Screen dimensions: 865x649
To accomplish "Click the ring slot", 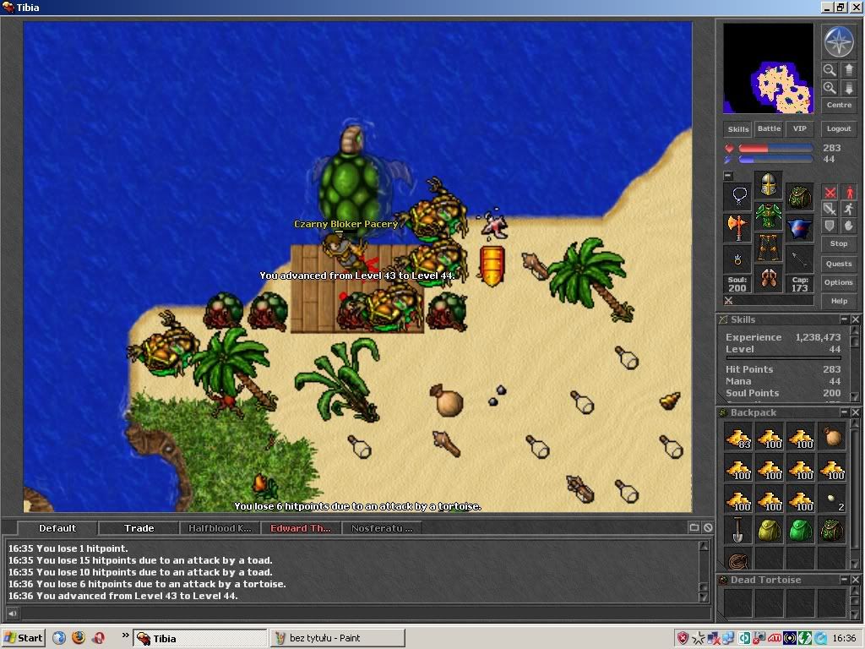I will tap(737, 259).
